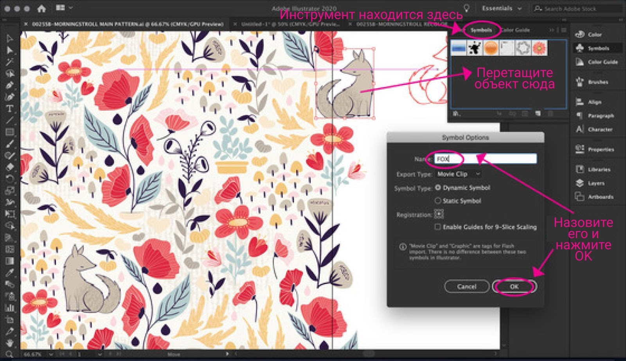Select the Shape Builder tool
The width and height of the screenshot is (626, 361).
pos(10,226)
